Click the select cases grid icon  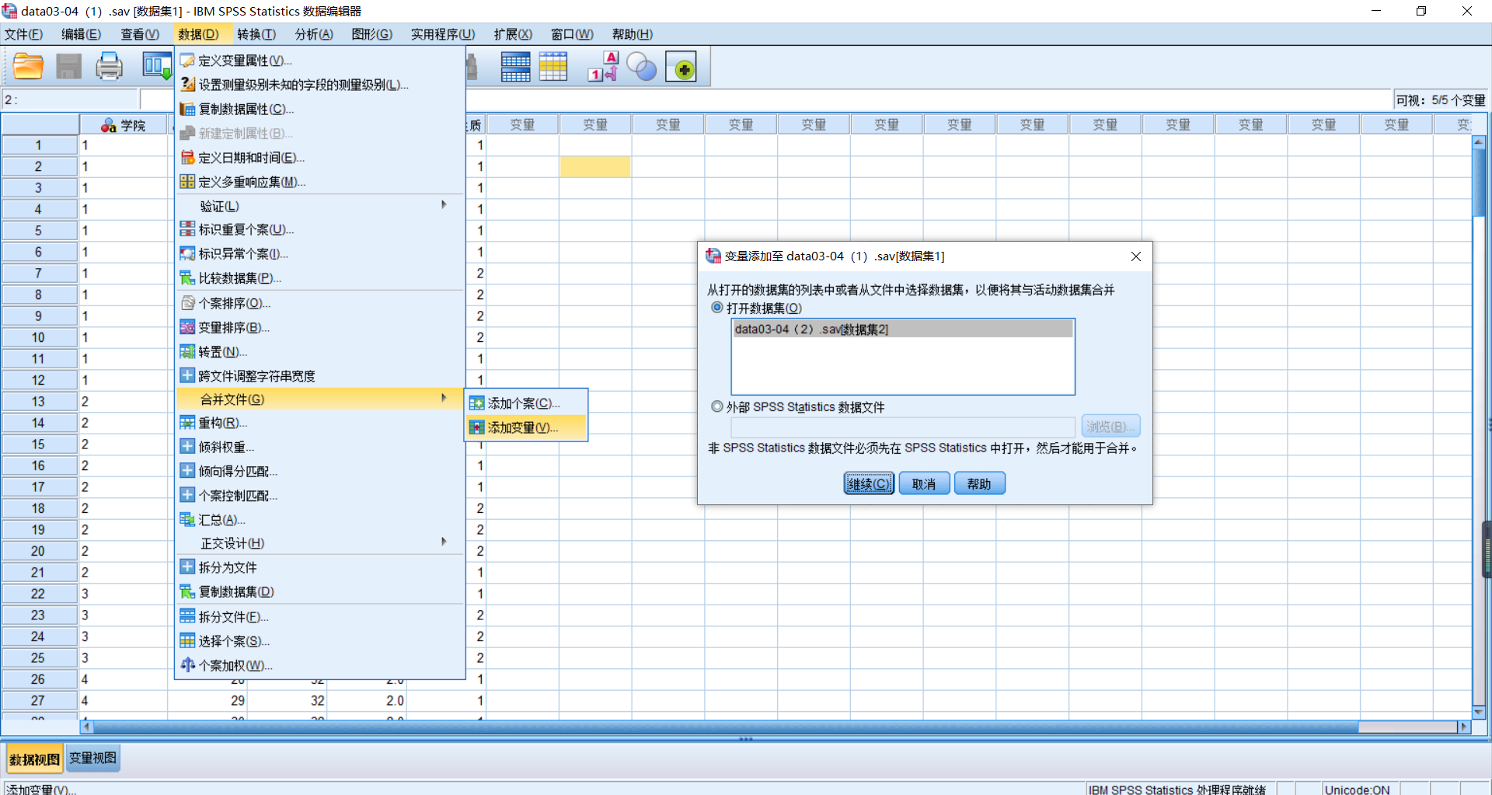pos(553,67)
